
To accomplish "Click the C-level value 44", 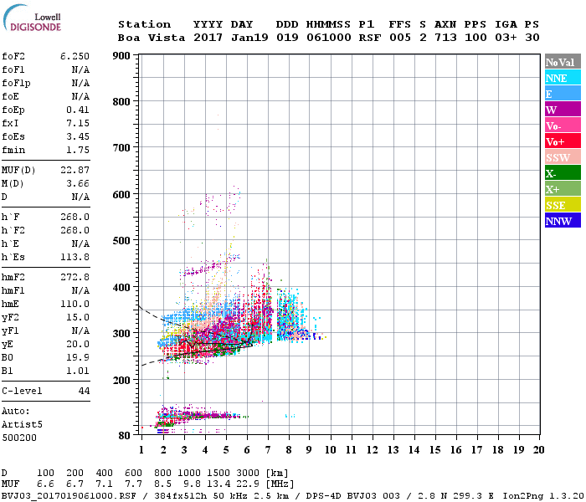I will coord(84,391).
